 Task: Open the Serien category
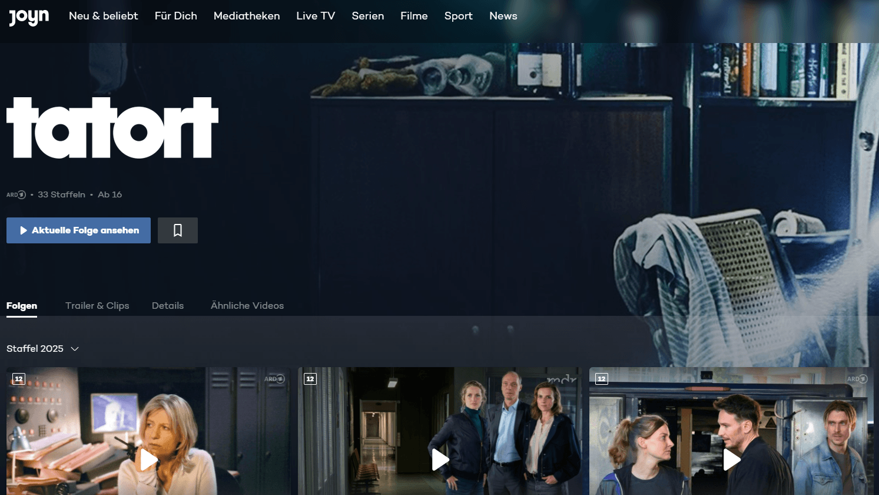[x=368, y=16]
